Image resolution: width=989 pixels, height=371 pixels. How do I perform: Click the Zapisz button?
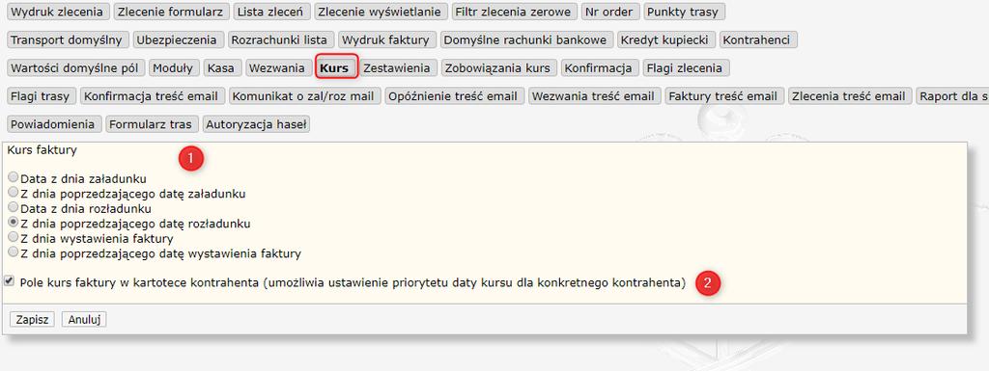coord(33,319)
